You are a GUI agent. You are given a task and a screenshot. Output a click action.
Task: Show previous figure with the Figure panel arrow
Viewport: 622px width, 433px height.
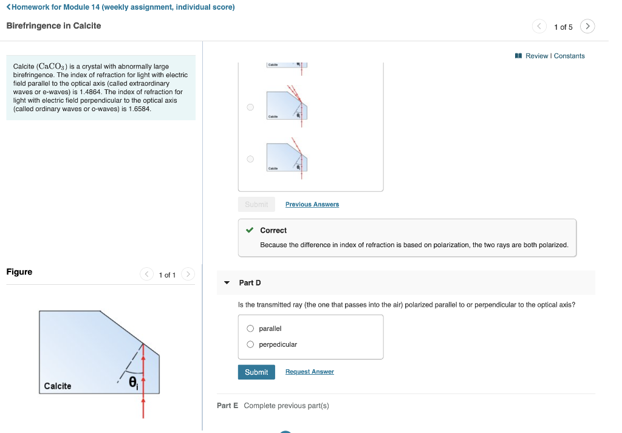147,274
